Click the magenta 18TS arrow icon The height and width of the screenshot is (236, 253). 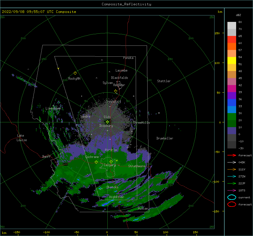coord(232,191)
